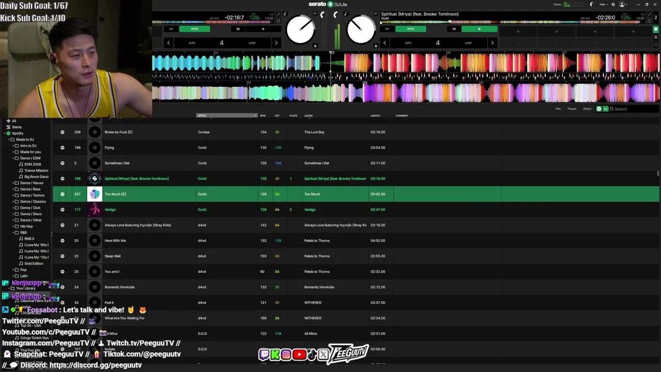
Task: Open the user account profile icon
Action: pos(622,5)
